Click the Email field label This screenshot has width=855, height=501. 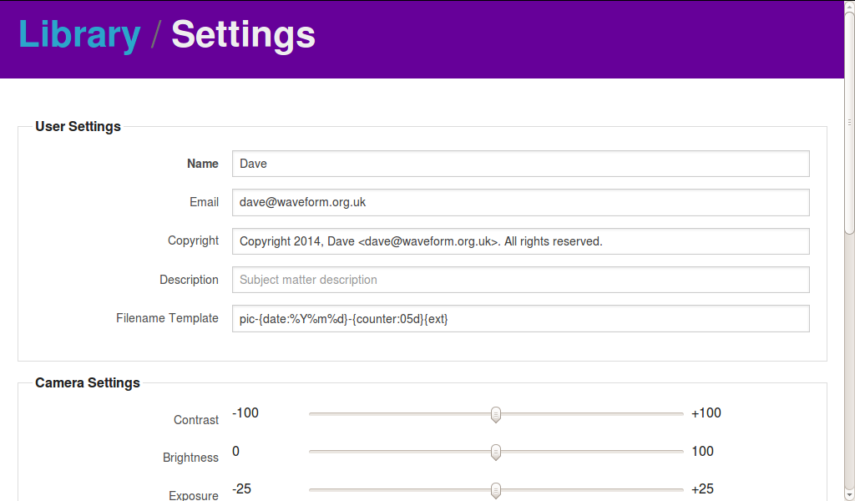(x=204, y=202)
